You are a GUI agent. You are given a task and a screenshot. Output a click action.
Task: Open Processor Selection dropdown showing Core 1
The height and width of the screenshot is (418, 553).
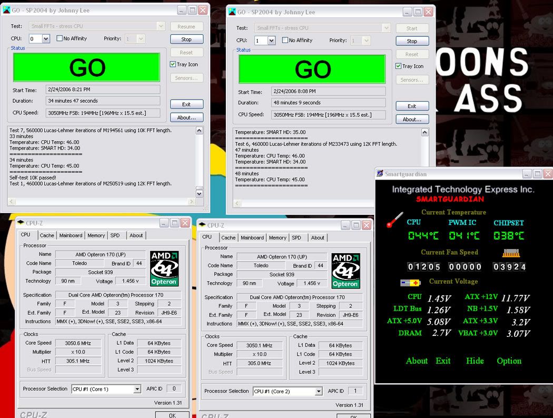pyautogui.click(x=137, y=389)
